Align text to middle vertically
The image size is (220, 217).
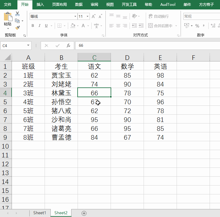(x=118, y=16)
